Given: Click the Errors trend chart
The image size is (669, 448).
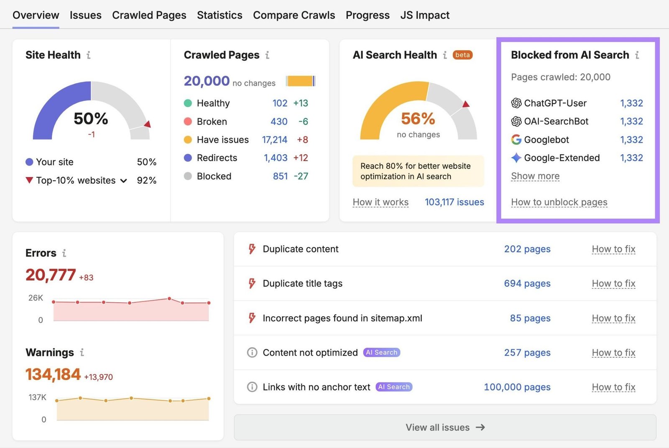Looking at the screenshot, I should (x=131, y=309).
